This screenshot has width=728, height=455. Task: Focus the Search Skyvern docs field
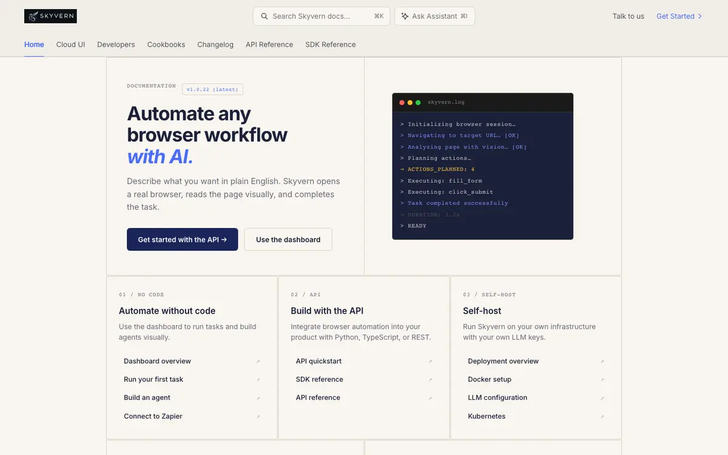point(322,16)
